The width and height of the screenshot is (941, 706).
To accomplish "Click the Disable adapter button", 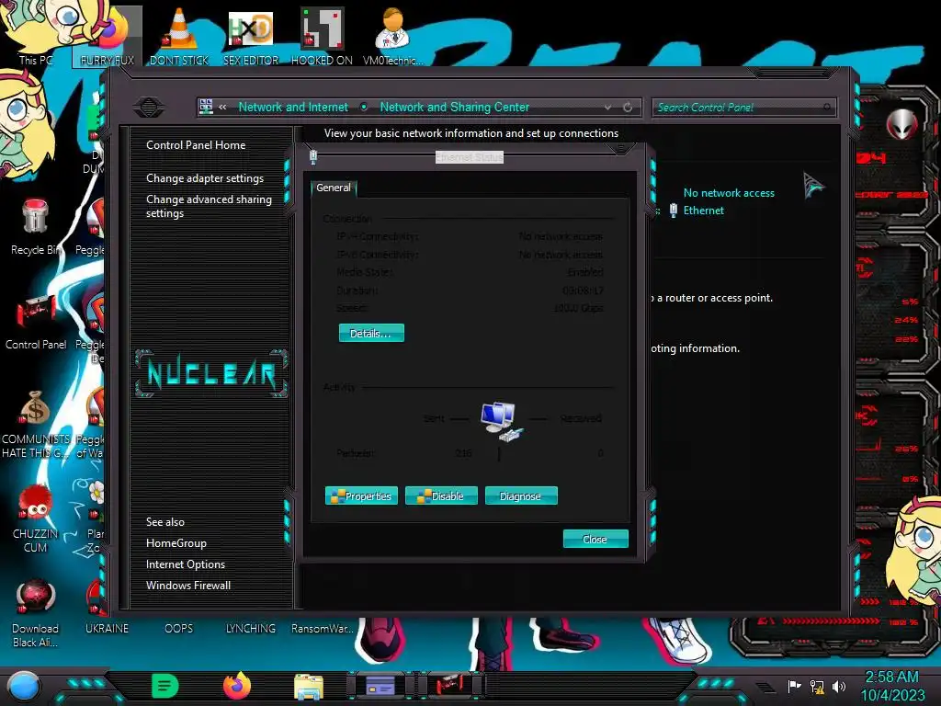I will [441, 495].
